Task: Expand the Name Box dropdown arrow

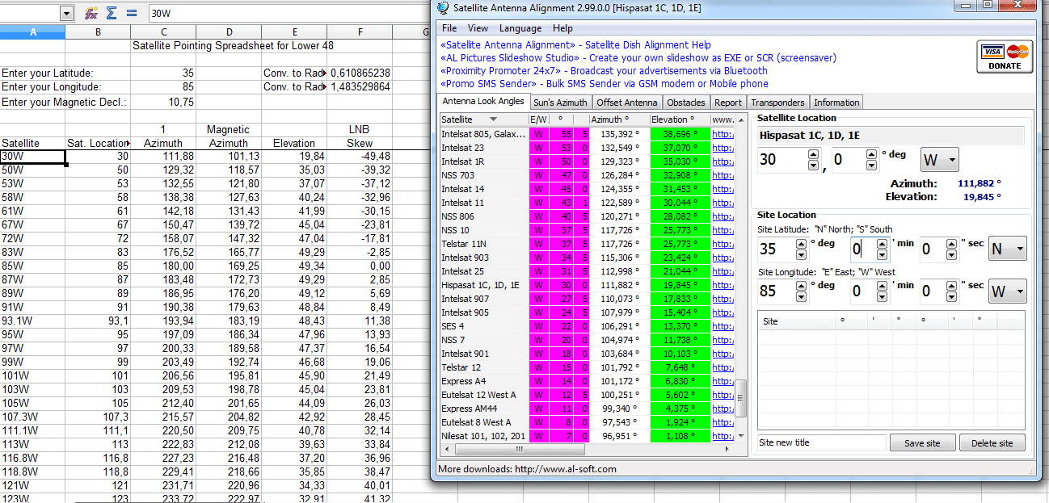Action: (x=66, y=14)
